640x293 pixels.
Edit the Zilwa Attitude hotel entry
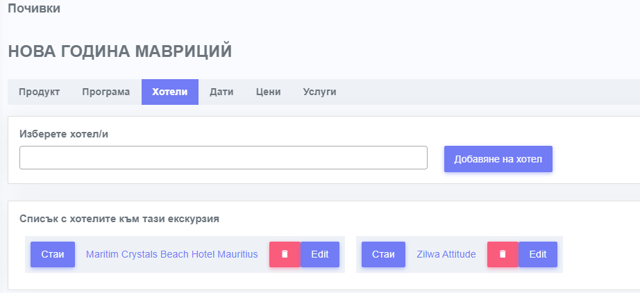538,254
